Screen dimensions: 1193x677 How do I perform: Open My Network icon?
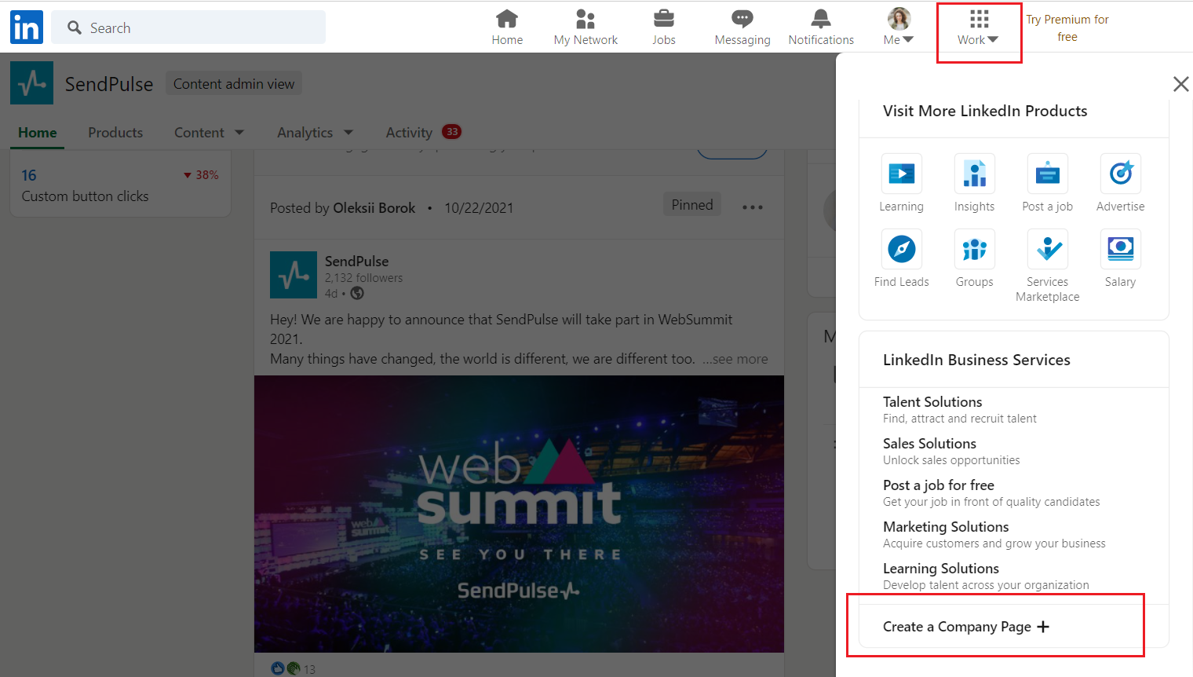coord(586,27)
